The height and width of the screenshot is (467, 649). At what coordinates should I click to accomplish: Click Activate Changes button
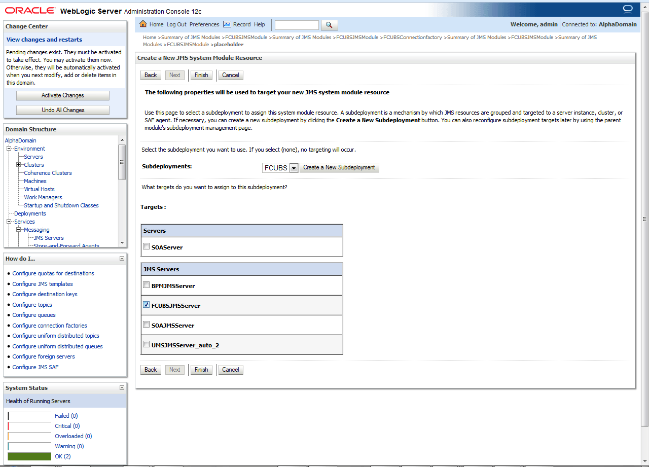[x=63, y=95]
